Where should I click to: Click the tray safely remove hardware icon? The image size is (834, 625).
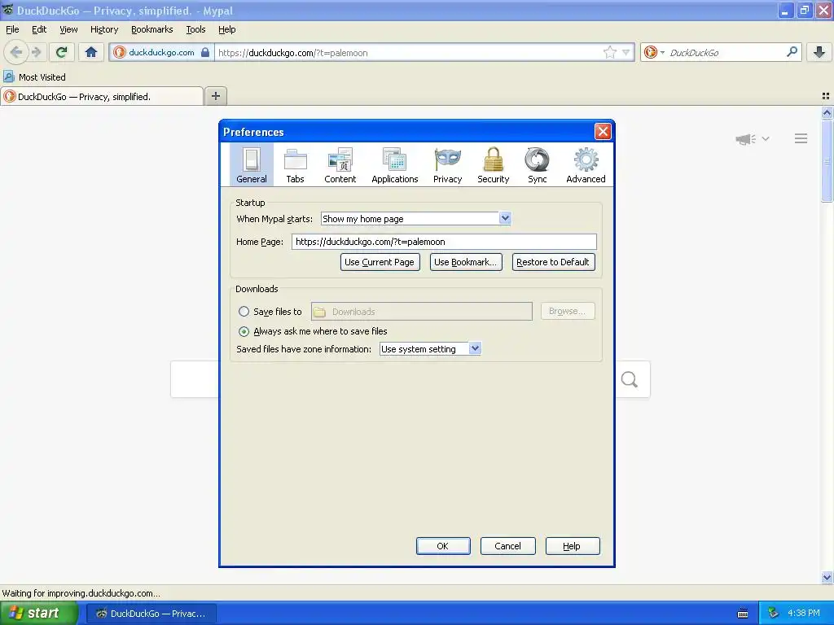coord(774,614)
